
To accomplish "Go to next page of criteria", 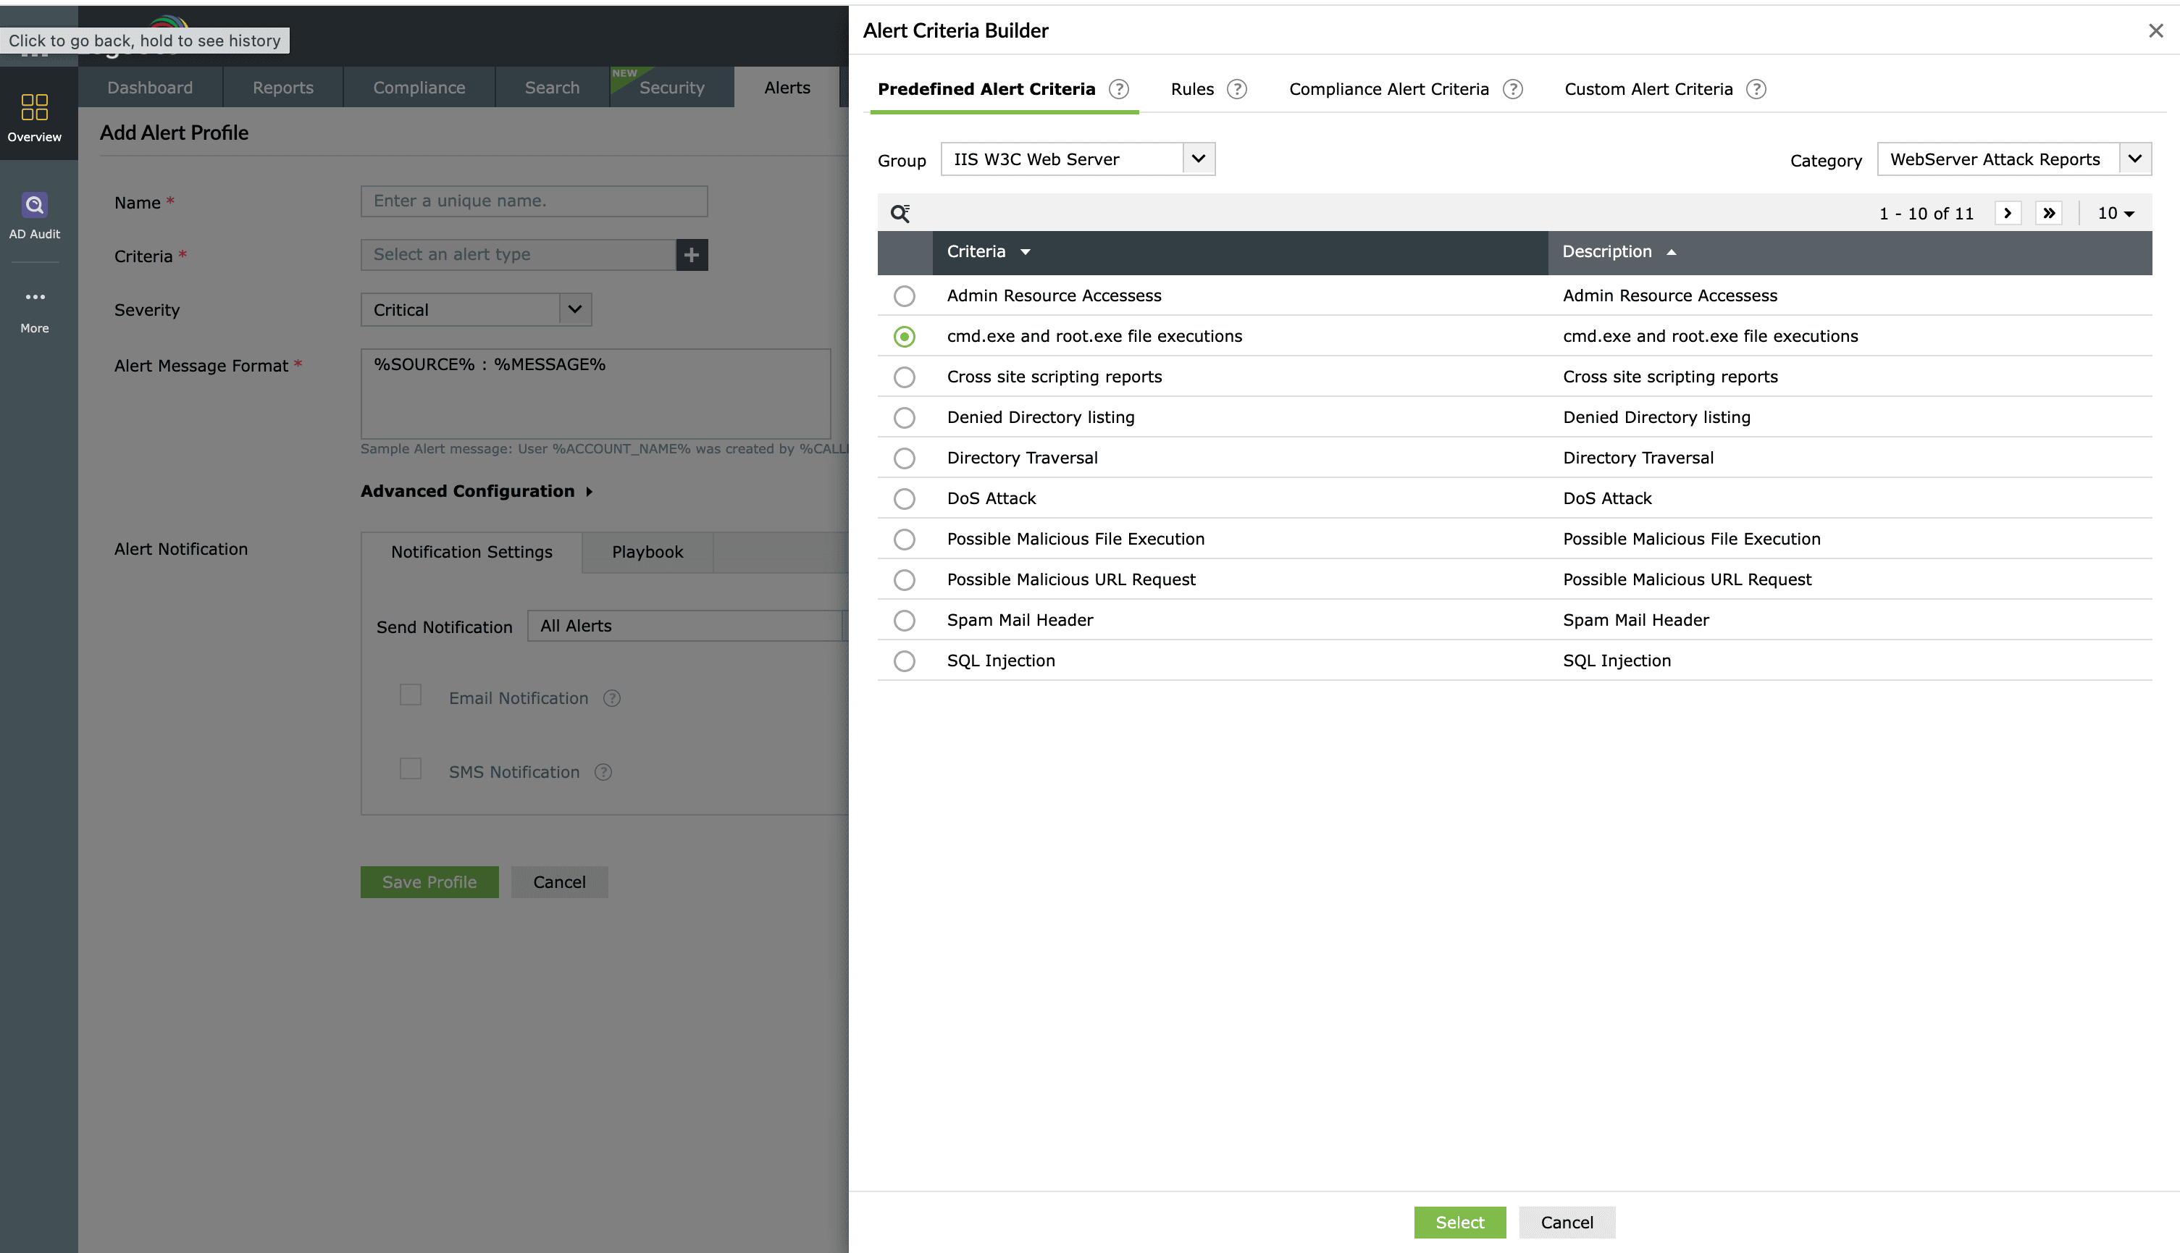I will click(2007, 214).
